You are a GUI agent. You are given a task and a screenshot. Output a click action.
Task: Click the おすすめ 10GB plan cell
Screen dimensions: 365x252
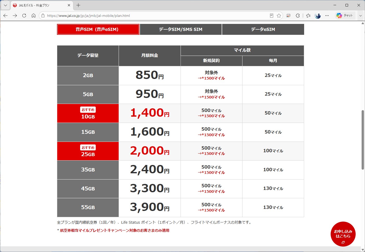click(88, 113)
